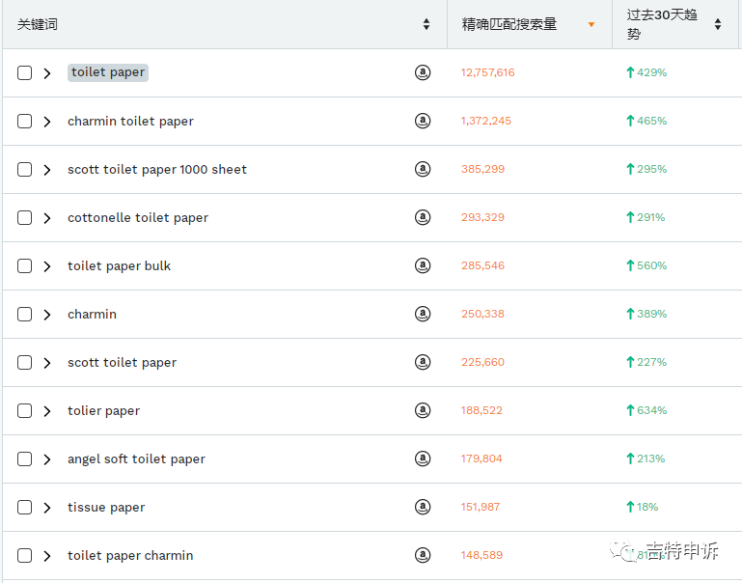Viewport: 742px width, 583px height.
Task: Check the box for the charmin keyword
Action: tap(25, 315)
